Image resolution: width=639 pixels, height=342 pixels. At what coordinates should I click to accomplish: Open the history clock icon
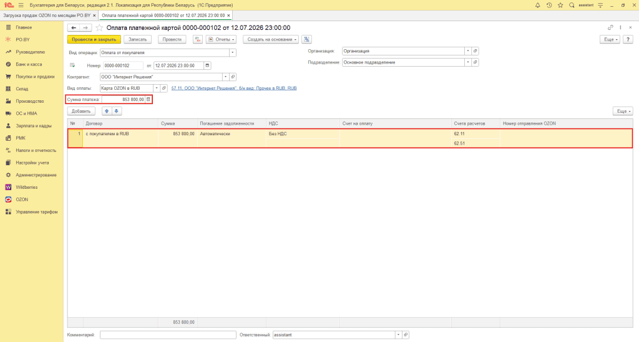coord(549,5)
